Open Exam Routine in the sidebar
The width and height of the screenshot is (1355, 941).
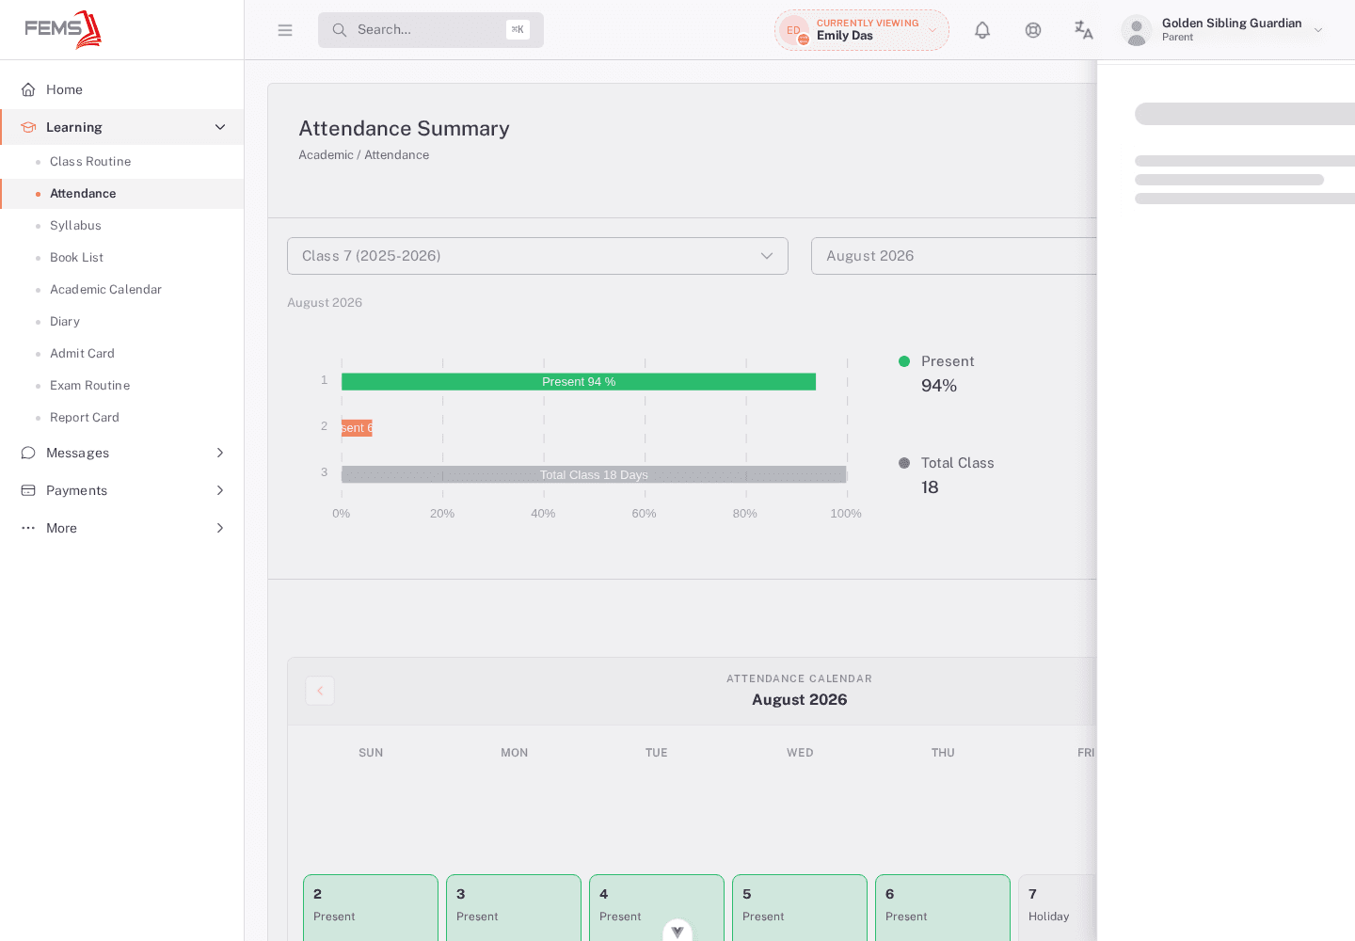click(x=89, y=386)
